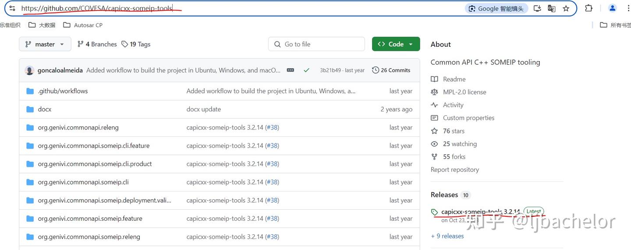
Task: Expand the commit message ellipsis icon
Action: tap(290, 70)
